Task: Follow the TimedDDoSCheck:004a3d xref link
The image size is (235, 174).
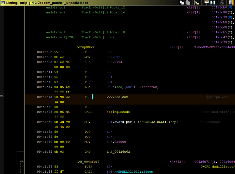Action: click(215, 47)
